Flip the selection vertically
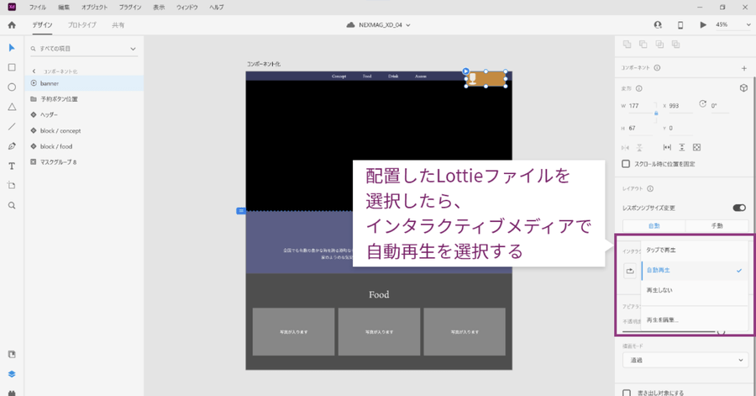The image size is (756, 396). tap(639, 148)
